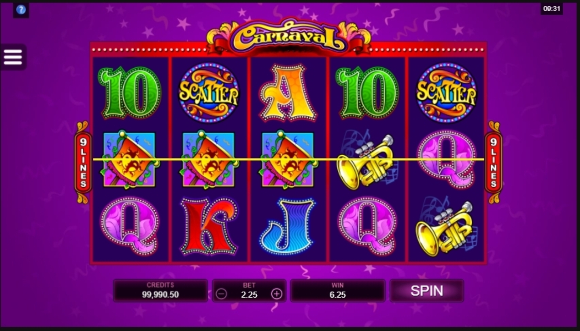This screenshot has width=580, height=331.
Task: Click the red K symbol
Action: [209, 226]
